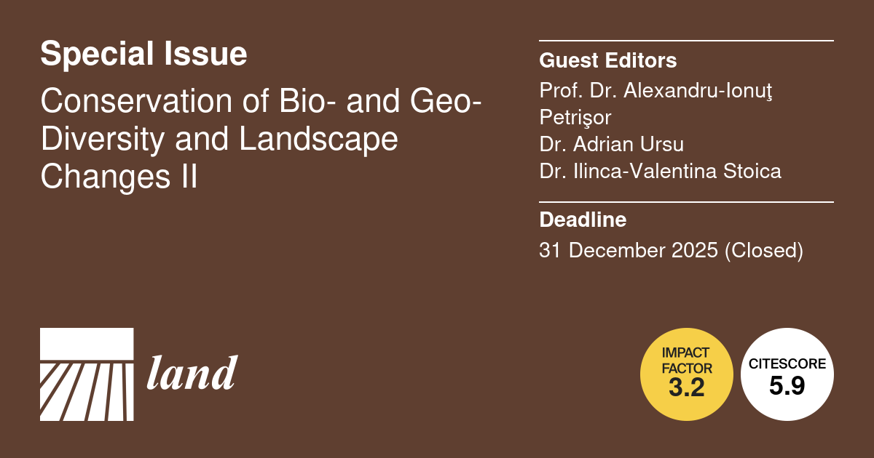The height and width of the screenshot is (458, 874).
Task: Click the 5.9 CiteScore number
Action: click(x=787, y=386)
